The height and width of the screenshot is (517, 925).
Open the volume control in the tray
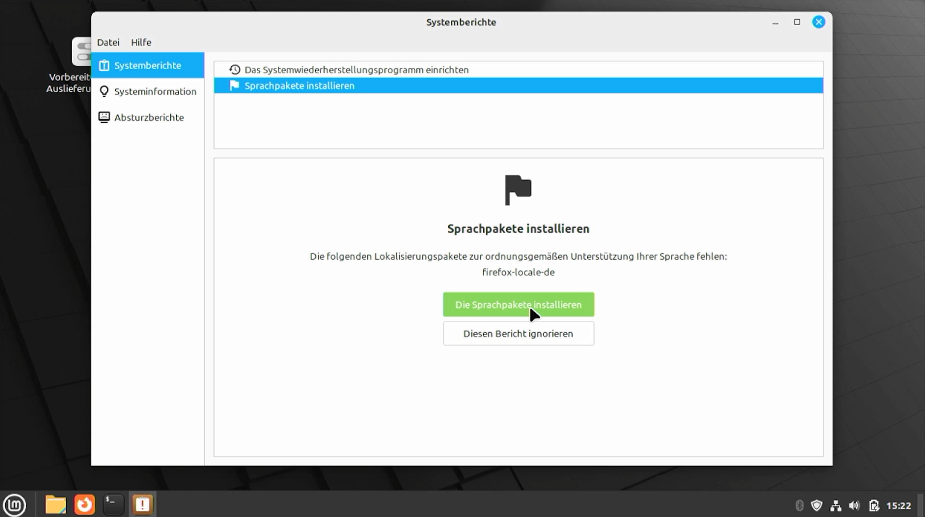click(x=854, y=506)
